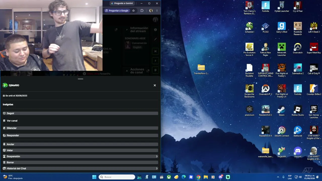Viewport: 322px width, 181px height.
Task: Follow the user with Seguir
Action: tap(80, 113)
